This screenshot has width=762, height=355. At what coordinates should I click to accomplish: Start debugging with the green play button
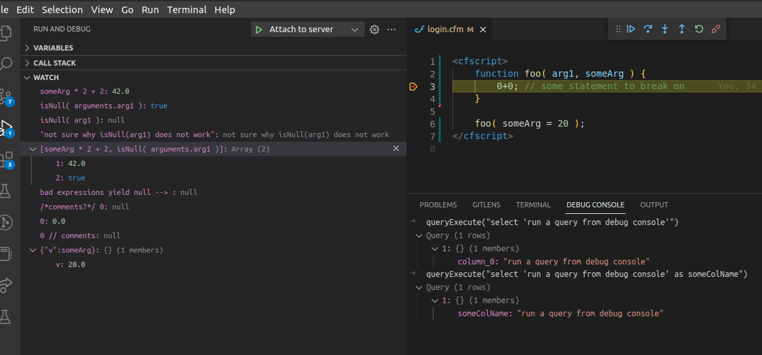click(259, 30)
